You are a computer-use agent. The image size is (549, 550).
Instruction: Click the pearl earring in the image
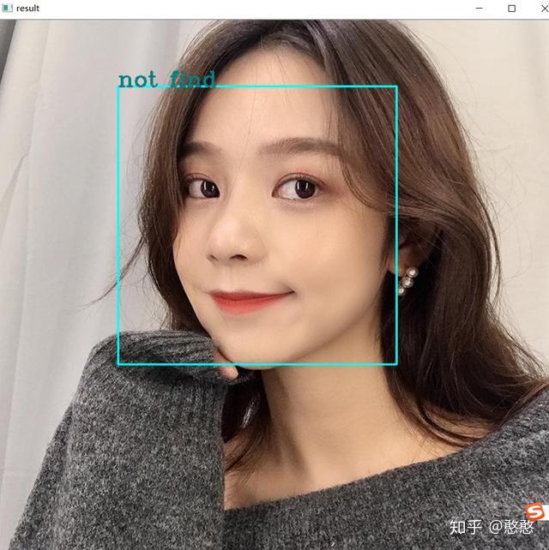(x=407, y=281)
